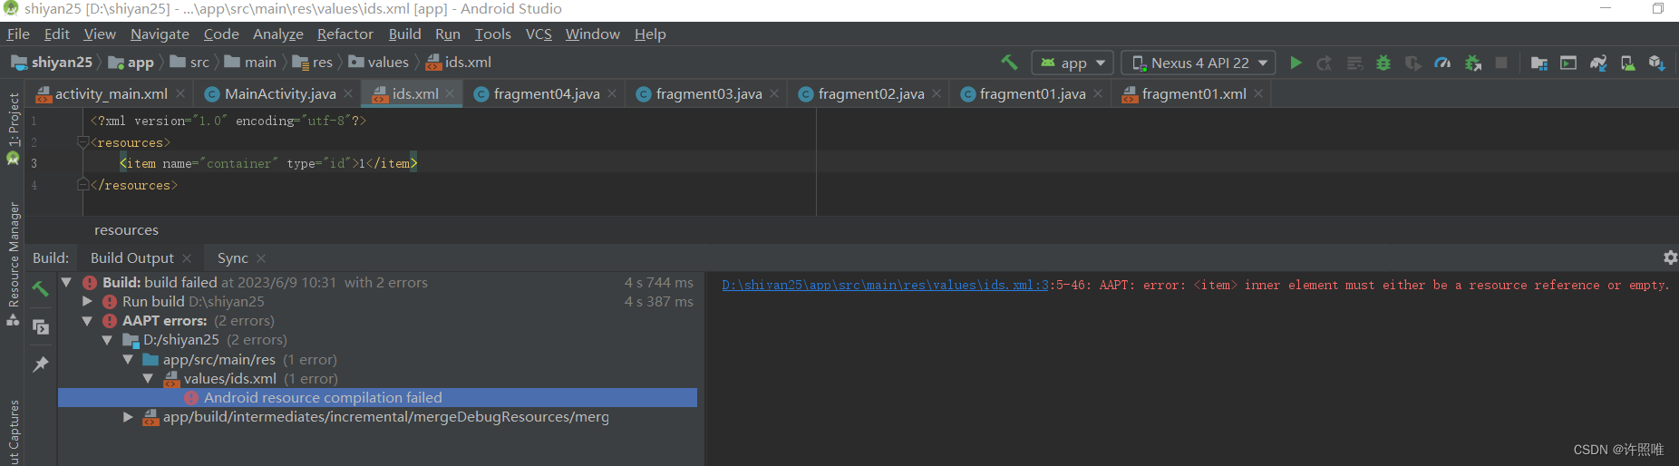Start debugging with the green bug icon
Screen dimensions: 1679x466
pyautogui.click(x=1383, y=63)
